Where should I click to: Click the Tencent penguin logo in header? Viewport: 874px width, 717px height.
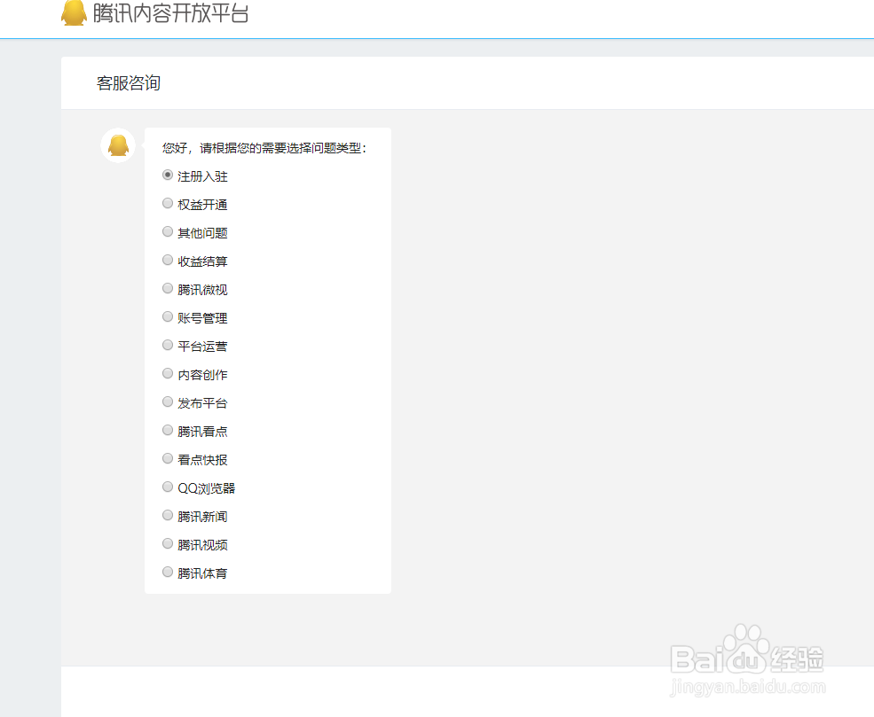click(74, 12)
